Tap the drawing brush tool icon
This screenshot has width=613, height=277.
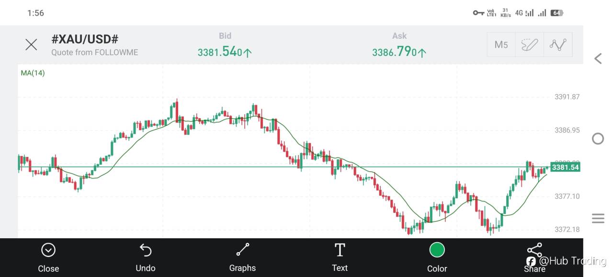coord(529,45)
